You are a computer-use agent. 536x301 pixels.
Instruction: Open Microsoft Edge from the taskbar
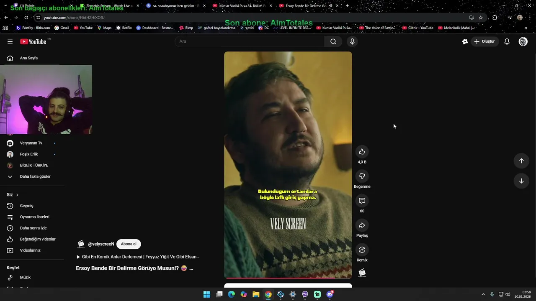pyautogui.click(x=231, y=294)
